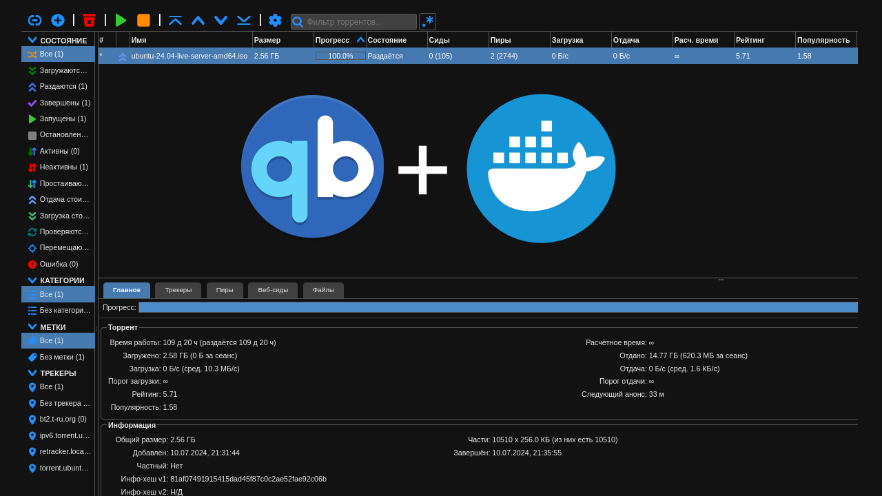Sort by Прогресс column header

point(340,40)
